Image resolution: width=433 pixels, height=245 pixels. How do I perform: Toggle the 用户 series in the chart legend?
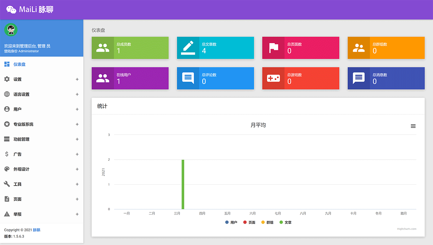[x=231, y=222]
